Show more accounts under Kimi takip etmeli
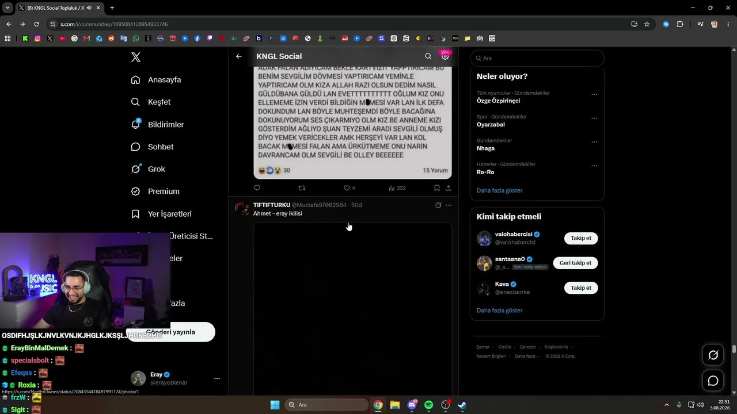Screen dimensions: 737x414 click(x=500, y=310)
